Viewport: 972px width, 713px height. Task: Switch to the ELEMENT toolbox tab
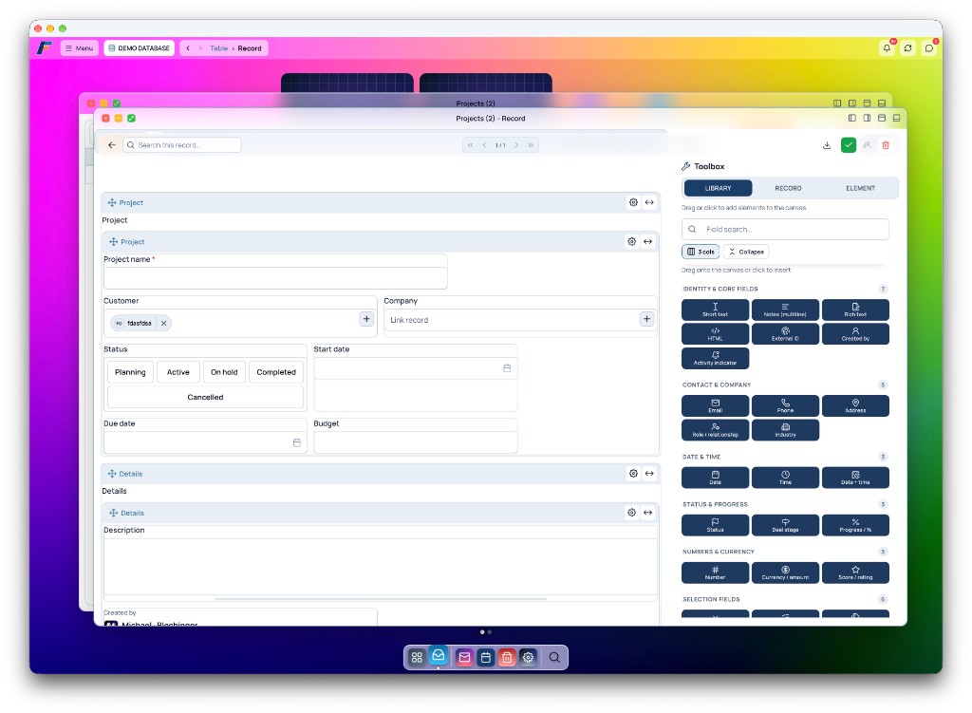coord(860,188)
